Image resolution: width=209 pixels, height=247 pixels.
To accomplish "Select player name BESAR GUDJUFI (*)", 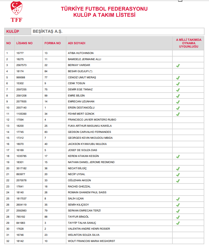I will [80, 71].
